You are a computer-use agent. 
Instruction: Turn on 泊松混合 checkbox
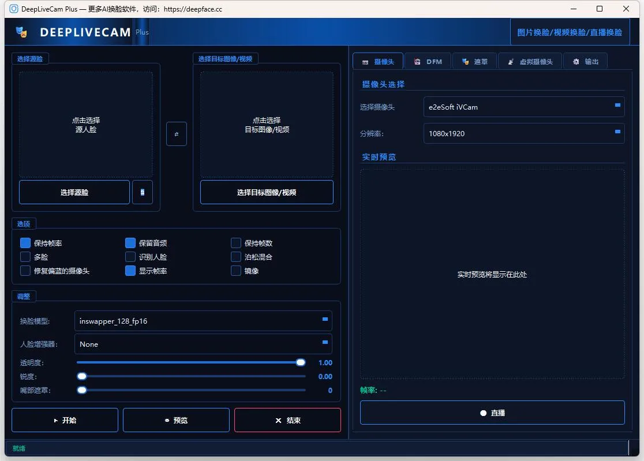click(236, 257)
